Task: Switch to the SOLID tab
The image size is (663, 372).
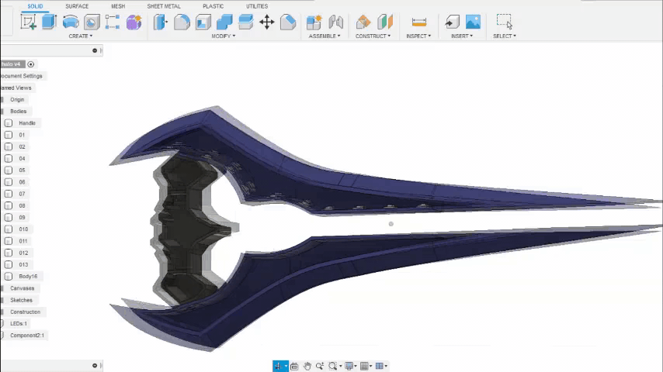Action: click(35, 6)
